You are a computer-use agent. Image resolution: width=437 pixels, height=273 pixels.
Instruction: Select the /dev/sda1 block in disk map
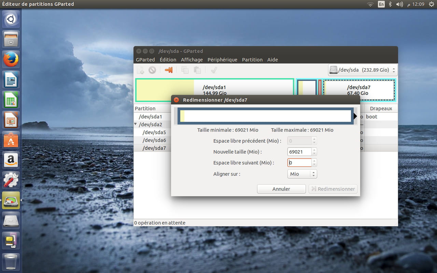click(x=214, y=90)
